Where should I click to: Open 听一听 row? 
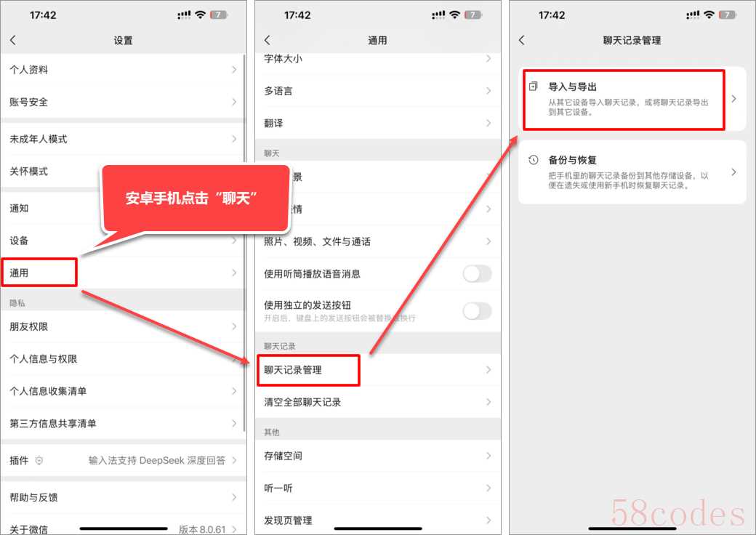tap(377, 488)
